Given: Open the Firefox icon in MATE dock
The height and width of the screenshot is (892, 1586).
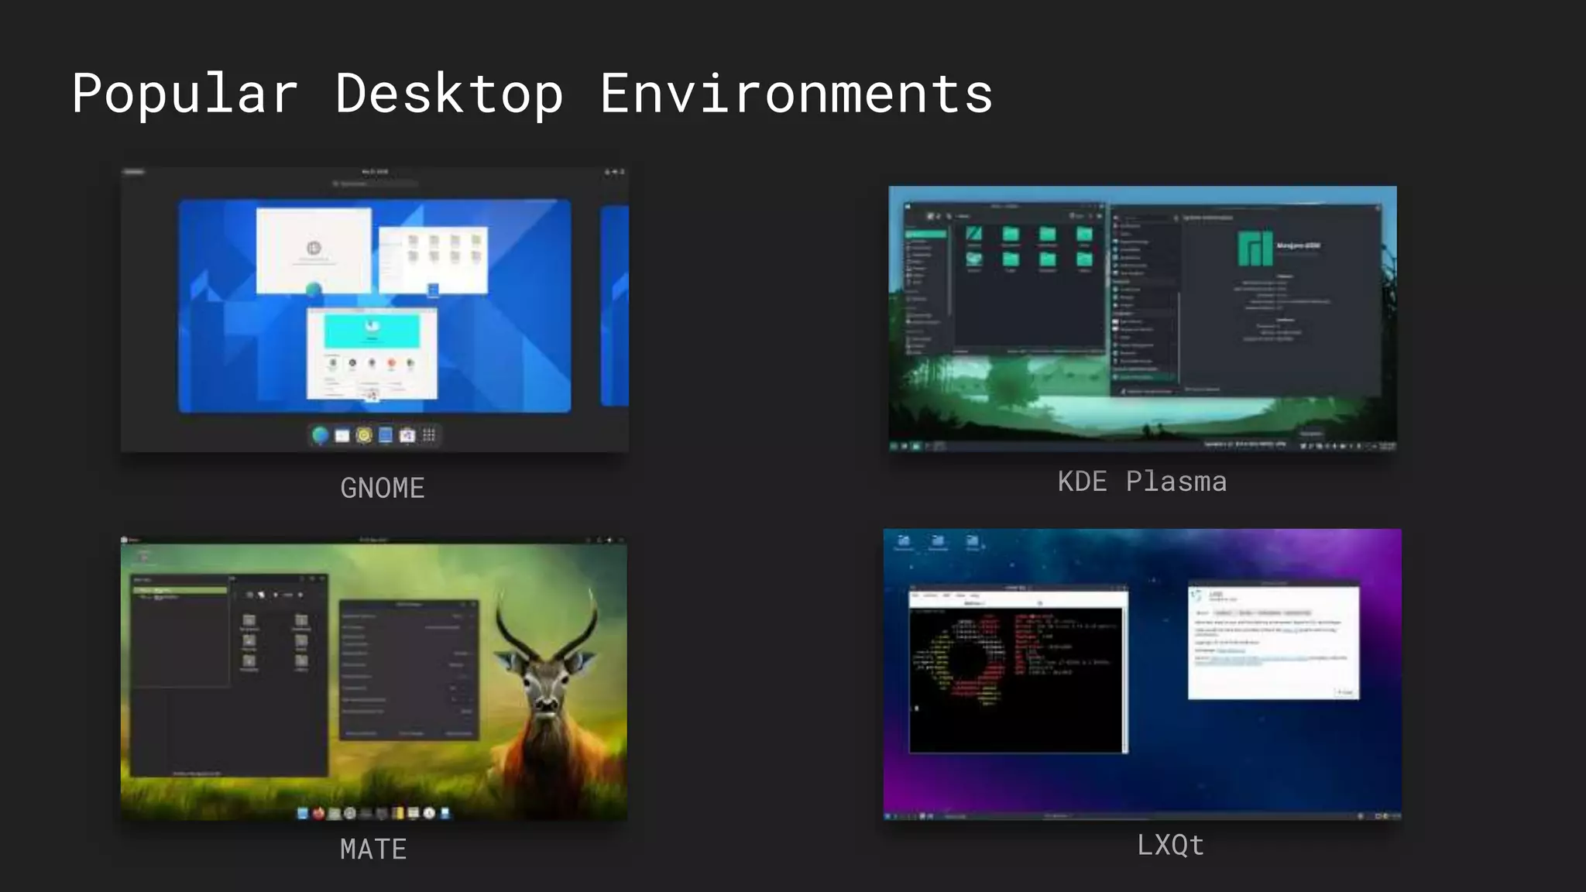Looking at the screenshot, I should [x=318, y=813].
